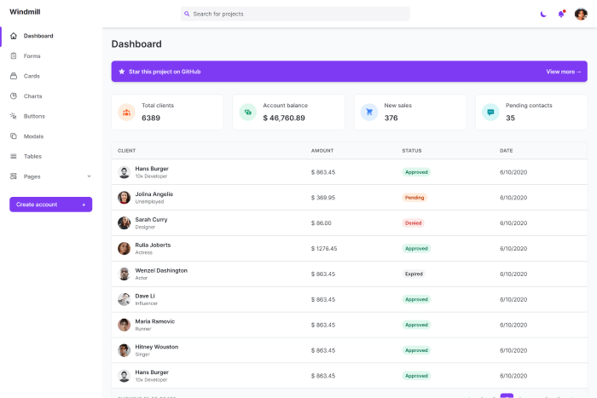Click the New sales cart icon
Screen dimensions: 597x398
tap(369, 112)
